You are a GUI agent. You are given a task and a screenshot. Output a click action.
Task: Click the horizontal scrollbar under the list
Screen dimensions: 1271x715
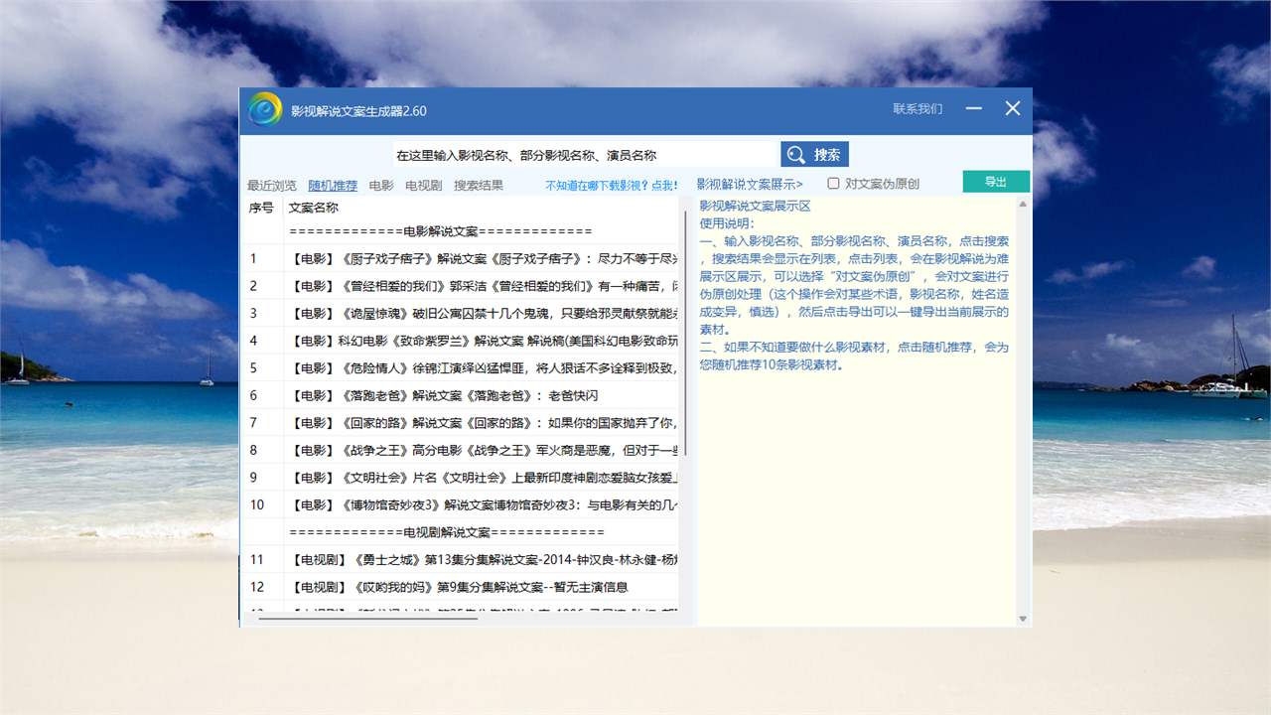click(367, 618)
